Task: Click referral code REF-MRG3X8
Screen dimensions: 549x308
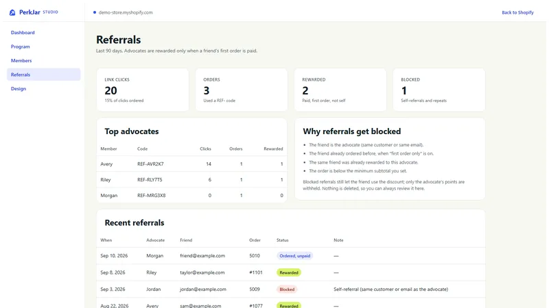Action: 151,195
